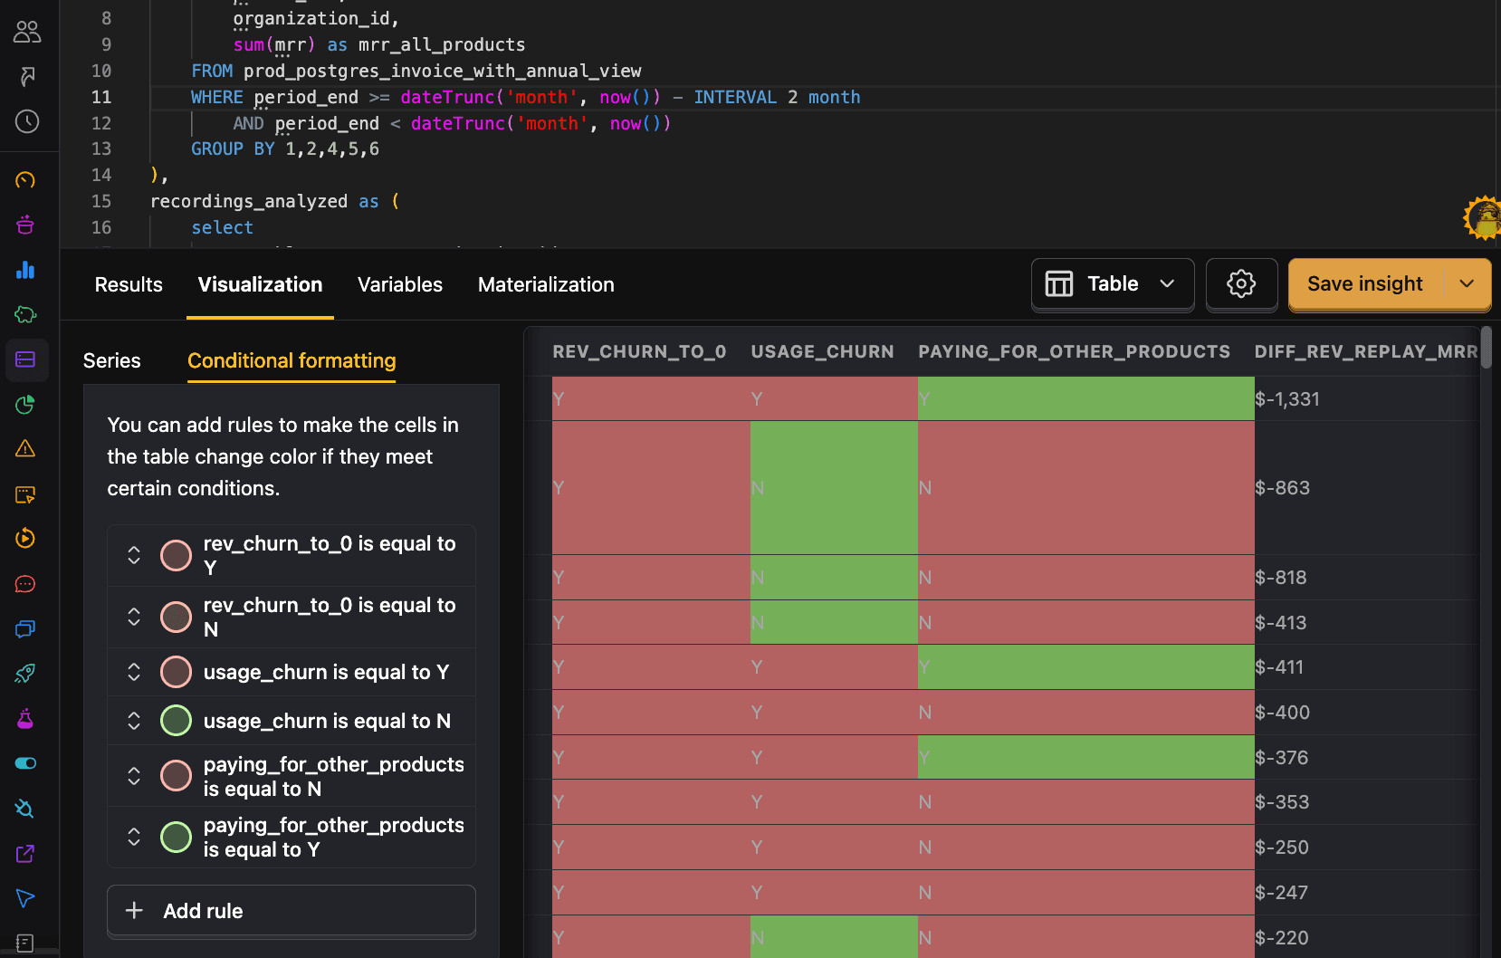The width and height of the screenshot is (1501, 958).
Task: Switch to the Variables tab
Action: (x=400, y=285)
